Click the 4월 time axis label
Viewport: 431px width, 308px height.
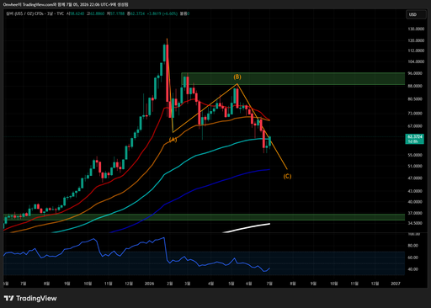pos(210,284)
